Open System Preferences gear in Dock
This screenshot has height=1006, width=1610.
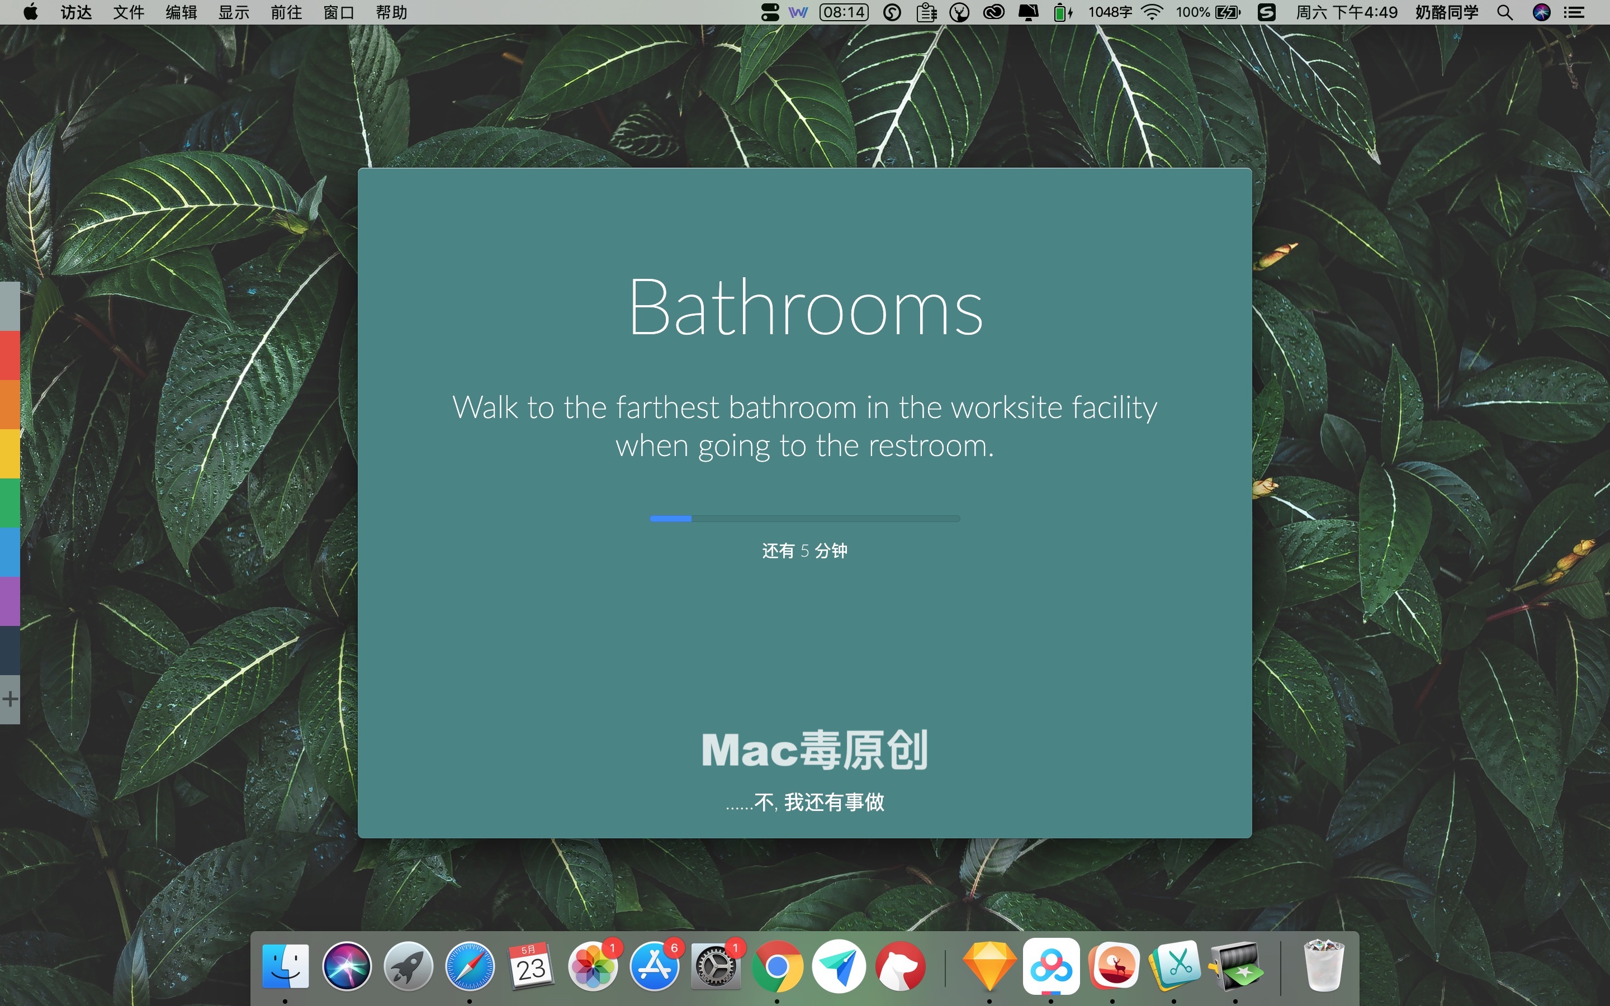[x=715, y=966]
